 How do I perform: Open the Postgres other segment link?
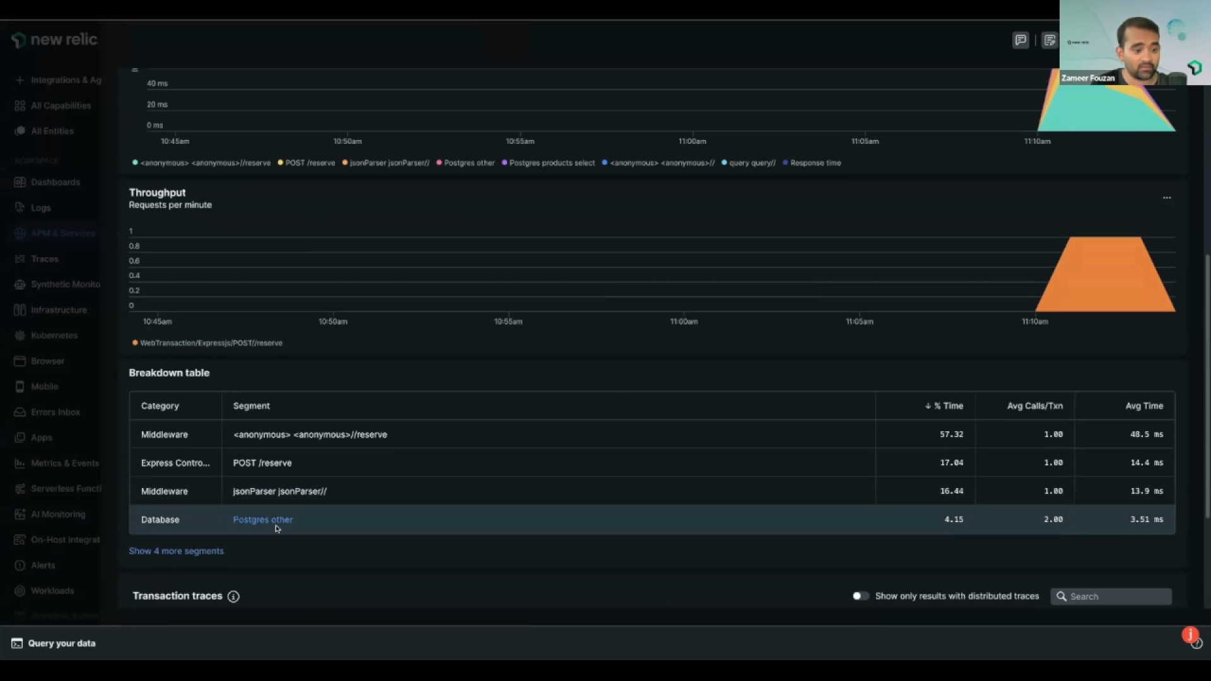tap(262, 520)
